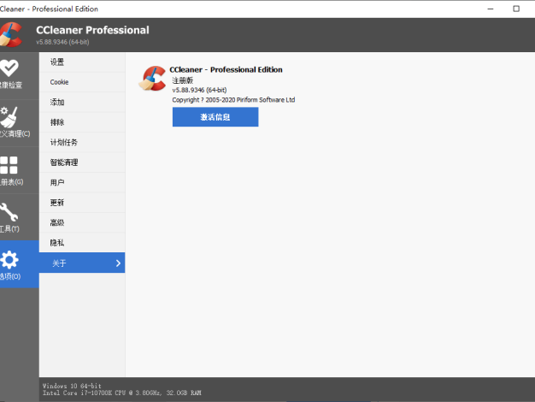Open the Custom Clean broom icon

click(9, 117)
